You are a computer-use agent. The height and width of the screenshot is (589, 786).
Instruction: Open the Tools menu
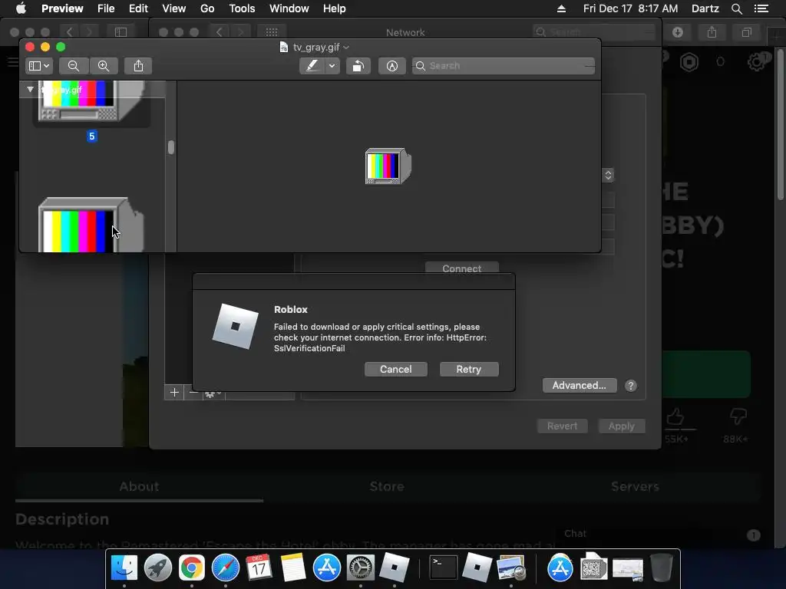242,8
